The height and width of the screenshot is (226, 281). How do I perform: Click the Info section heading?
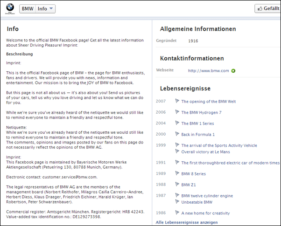tap(13, 29)
